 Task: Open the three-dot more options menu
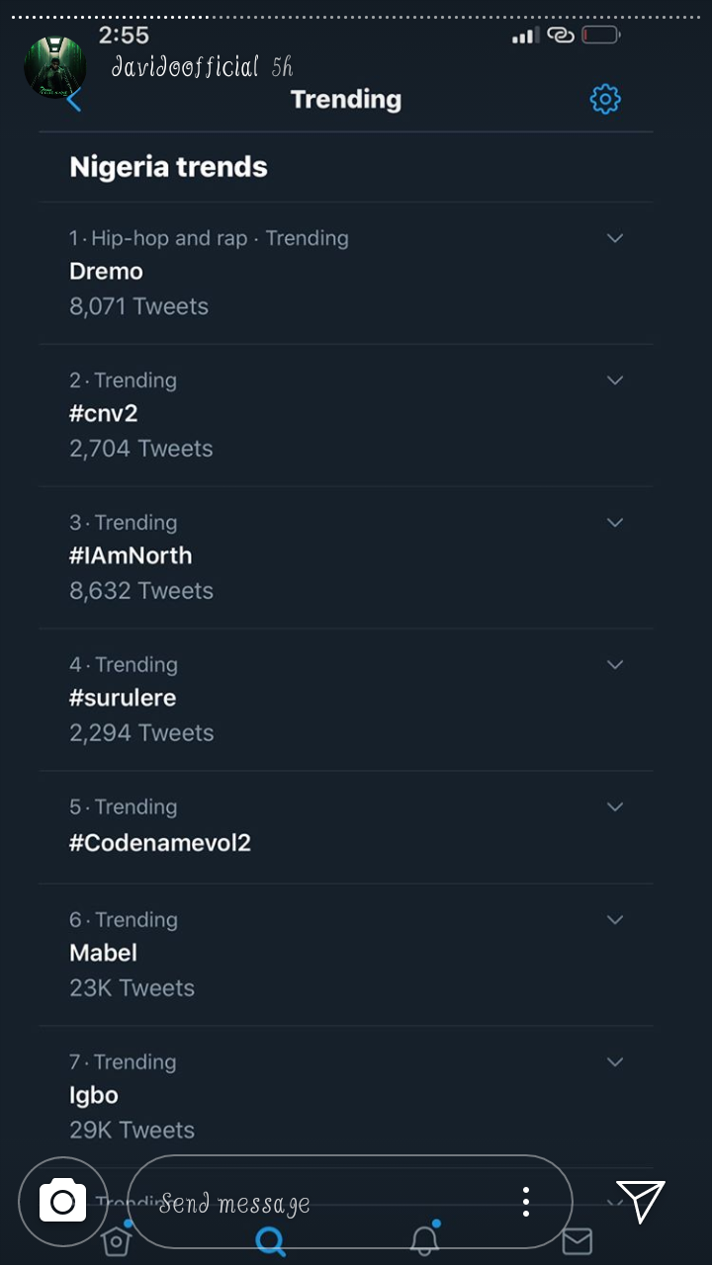click(x=526, y=1202)
